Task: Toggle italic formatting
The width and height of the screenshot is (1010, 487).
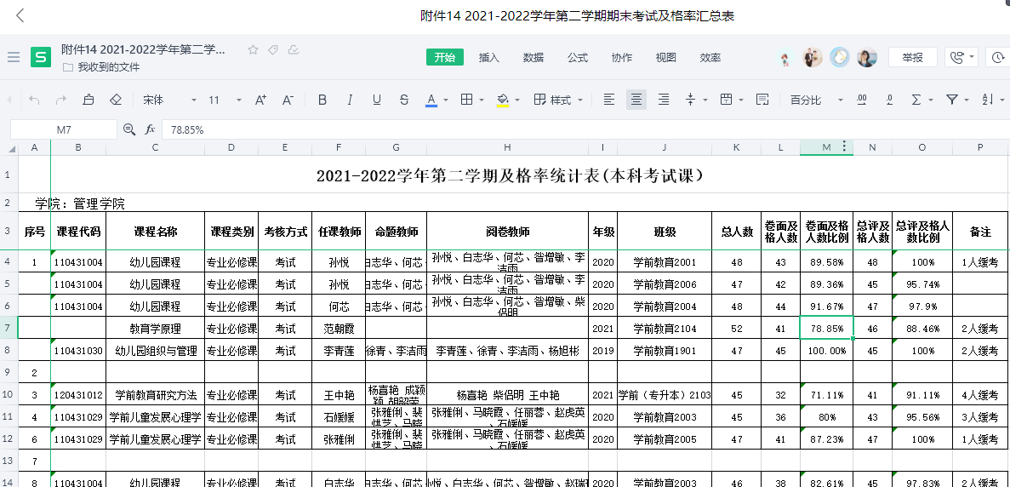Action: tap(350, 100)
